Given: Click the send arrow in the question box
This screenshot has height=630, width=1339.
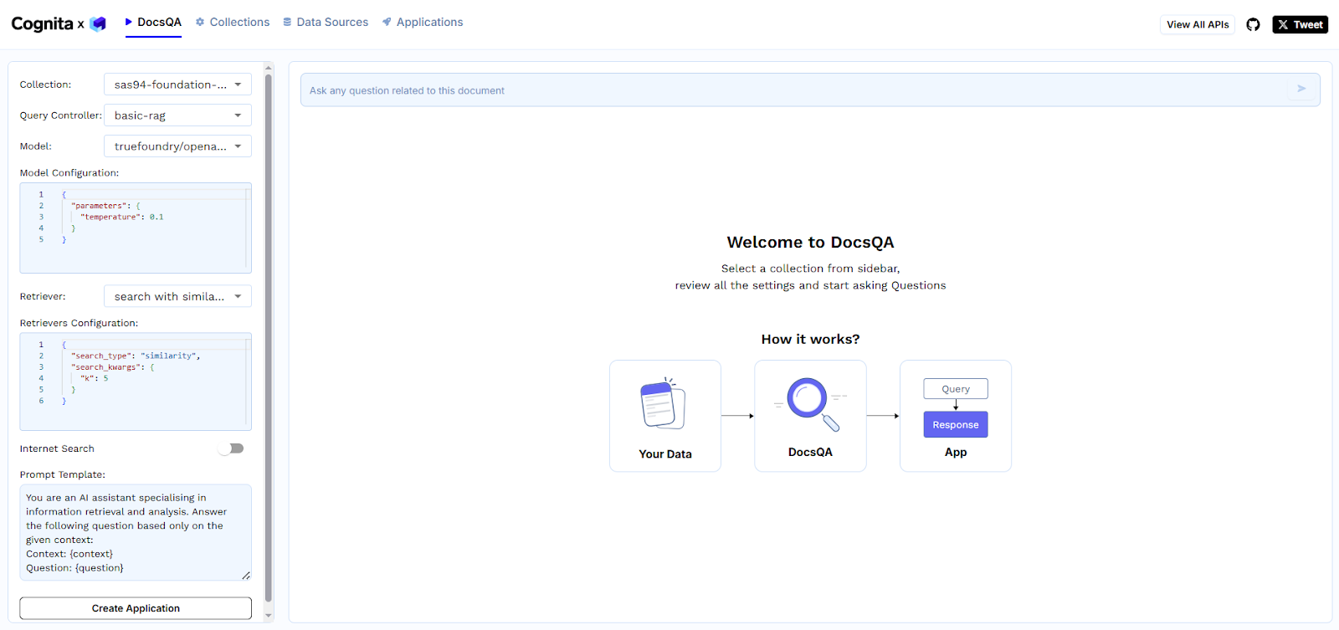Looking at the screenshot, I should 1301,89.
